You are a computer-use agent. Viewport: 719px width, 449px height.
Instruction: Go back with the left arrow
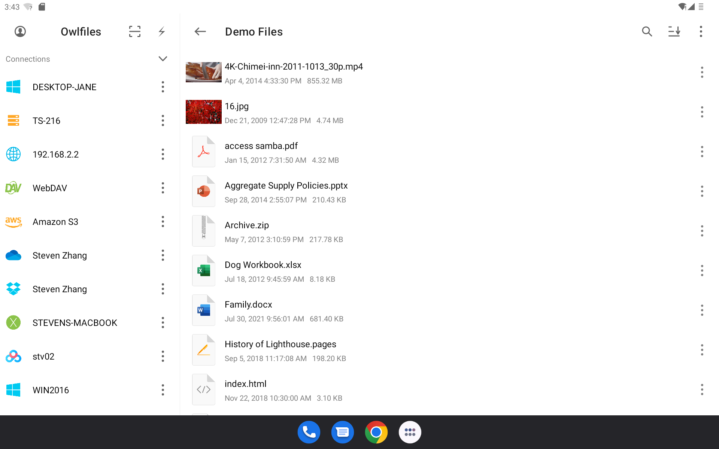(x=200, y=31)
